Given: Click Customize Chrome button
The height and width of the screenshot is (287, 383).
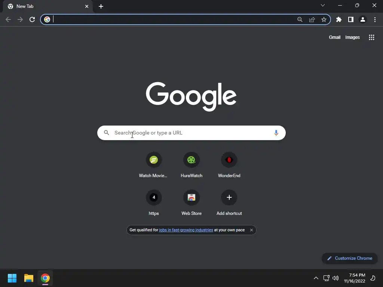Looking at the screenshot, I should pyautogui.click(x=350, y=258).
